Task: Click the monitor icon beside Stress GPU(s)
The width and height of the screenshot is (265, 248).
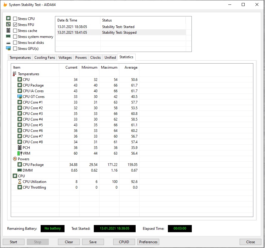Action: (x=8, y=48)
